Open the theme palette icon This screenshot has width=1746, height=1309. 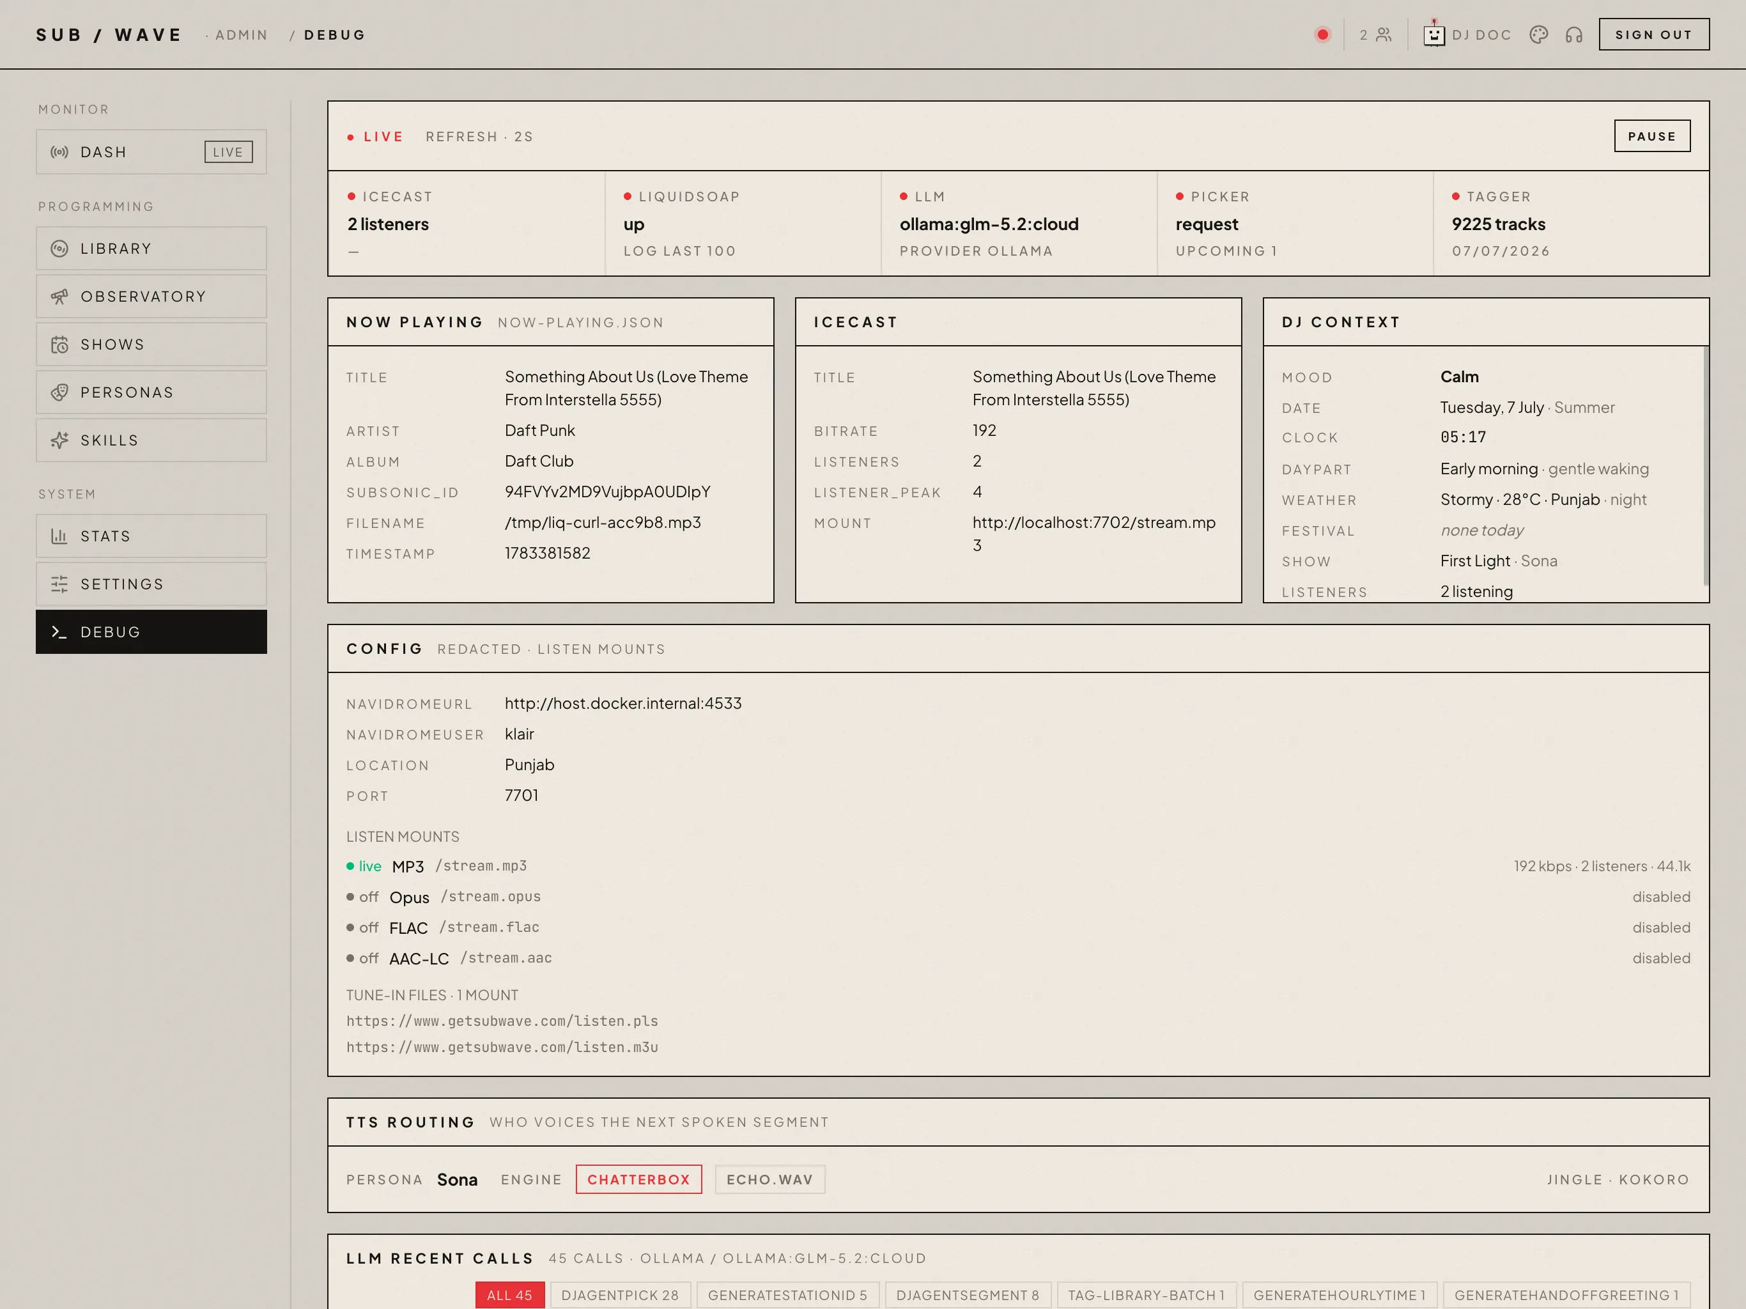pyautogui.click(x=1538, y=35)
